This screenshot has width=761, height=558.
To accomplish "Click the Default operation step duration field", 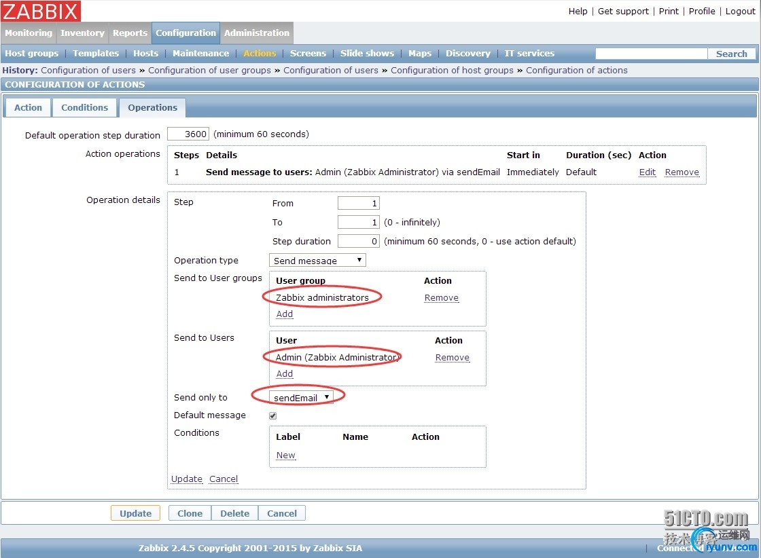I will 188,134.
